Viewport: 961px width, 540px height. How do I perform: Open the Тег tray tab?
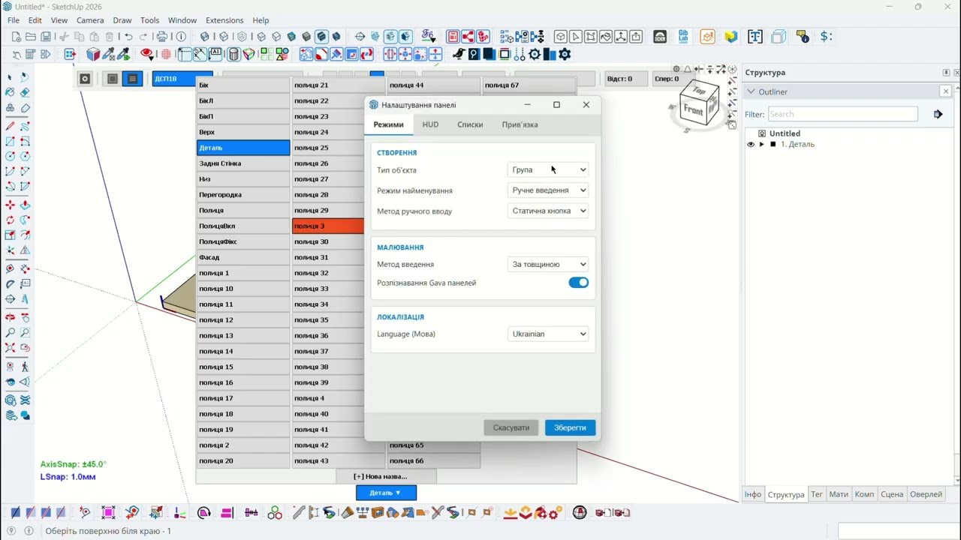tap(817, 494)
